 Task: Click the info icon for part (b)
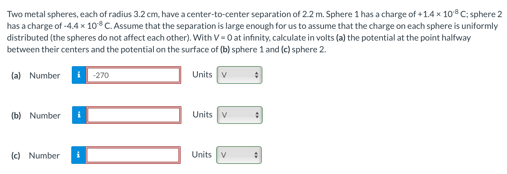click(x=79, y=115)
